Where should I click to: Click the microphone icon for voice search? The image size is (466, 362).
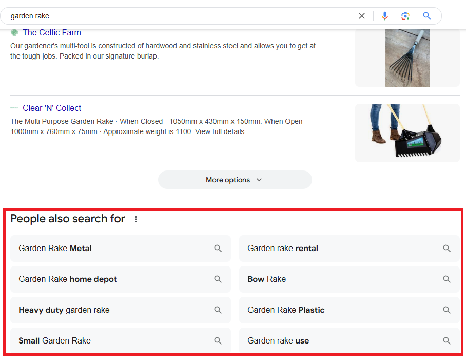click(385, 16)
